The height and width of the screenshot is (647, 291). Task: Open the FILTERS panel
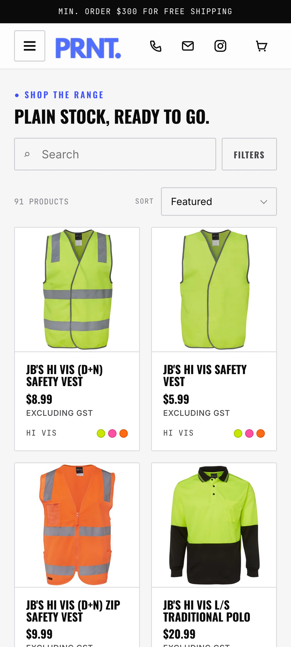[249, 154]
